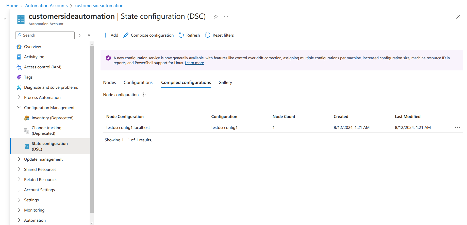Viewport: 467px width, 225px height.
Task: Switch to the Configurations tab
Action: coord(138,82)
